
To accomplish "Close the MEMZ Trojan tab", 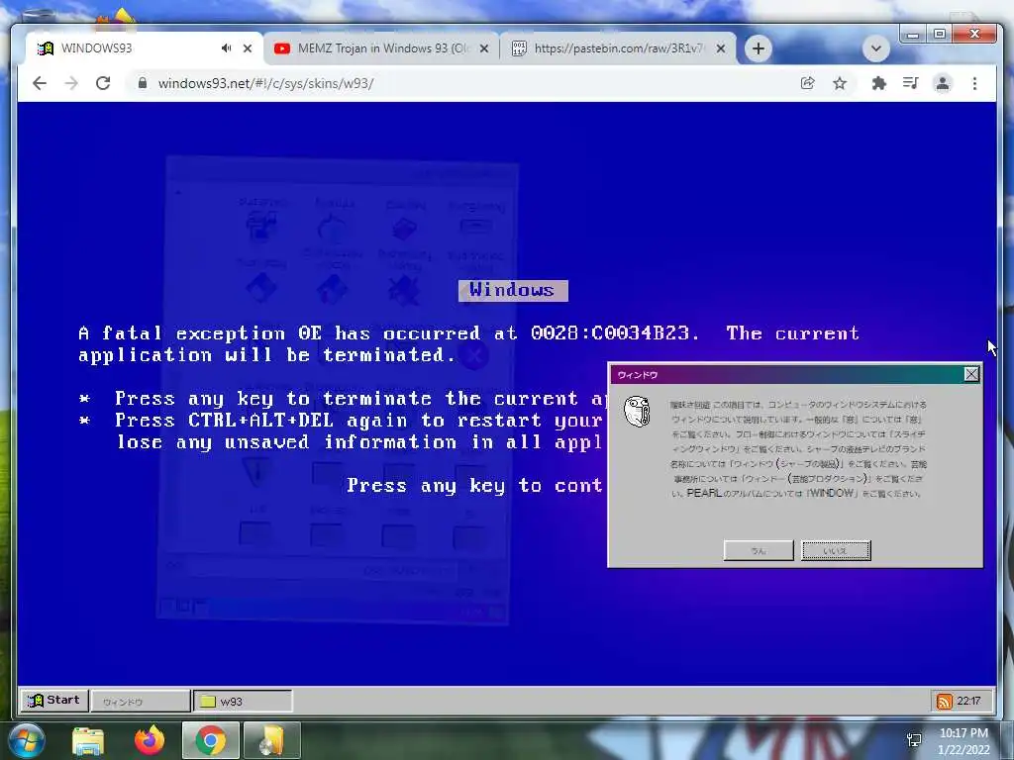I will pos(483,48).
